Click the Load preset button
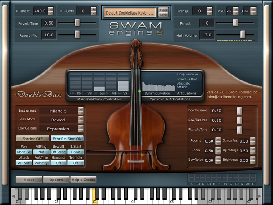The width and height of the screenshot is (273, 205). (x=163, y=10)
